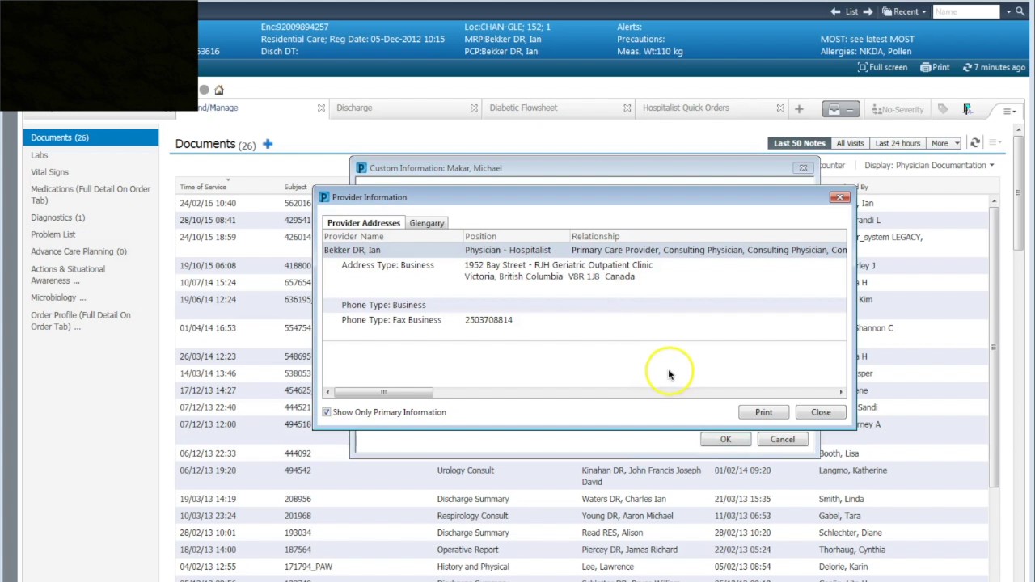Open the hamburger menu at tab bar end
1035x582 pixels.
(x=1009, y=111)
